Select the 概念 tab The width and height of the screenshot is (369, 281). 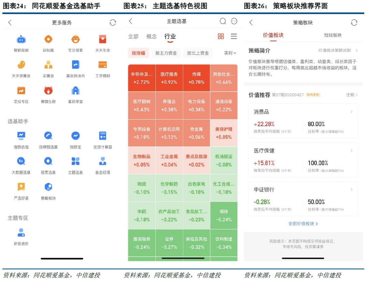coord(151,37)
